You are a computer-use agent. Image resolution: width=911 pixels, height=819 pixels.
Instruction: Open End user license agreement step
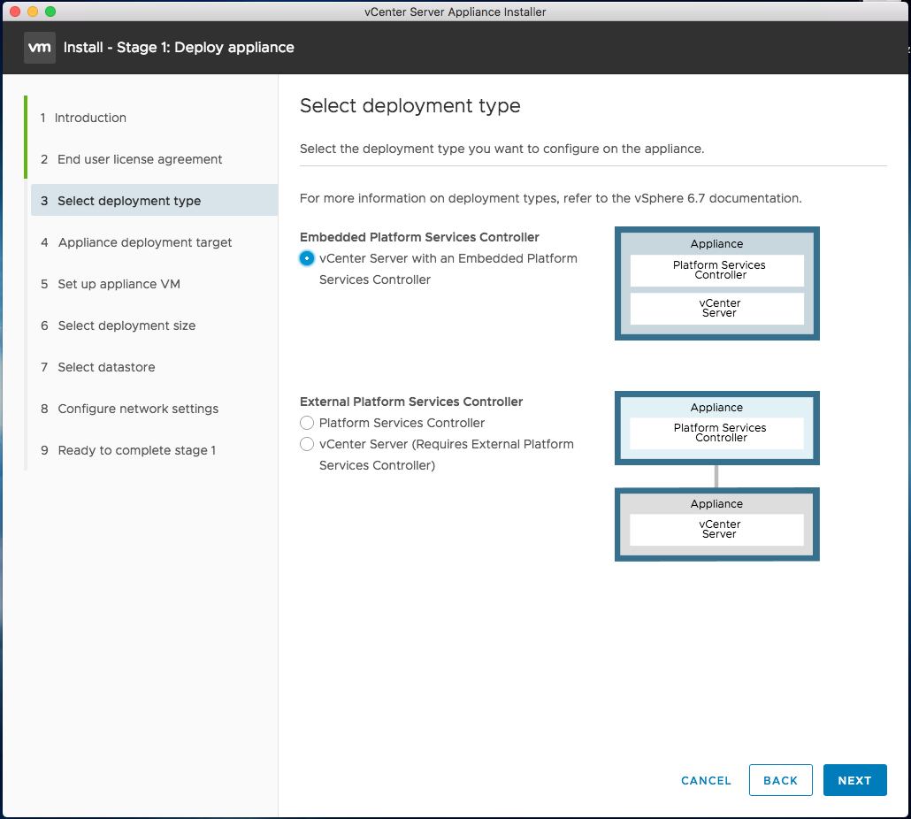pos(140,159)
